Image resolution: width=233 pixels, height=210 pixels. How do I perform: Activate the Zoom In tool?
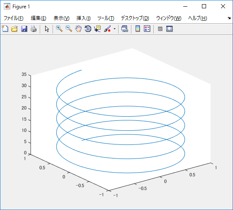point(59,29)
